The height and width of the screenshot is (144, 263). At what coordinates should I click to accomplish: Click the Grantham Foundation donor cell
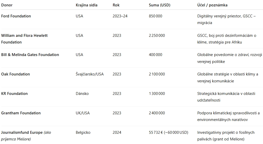(21, 113)
